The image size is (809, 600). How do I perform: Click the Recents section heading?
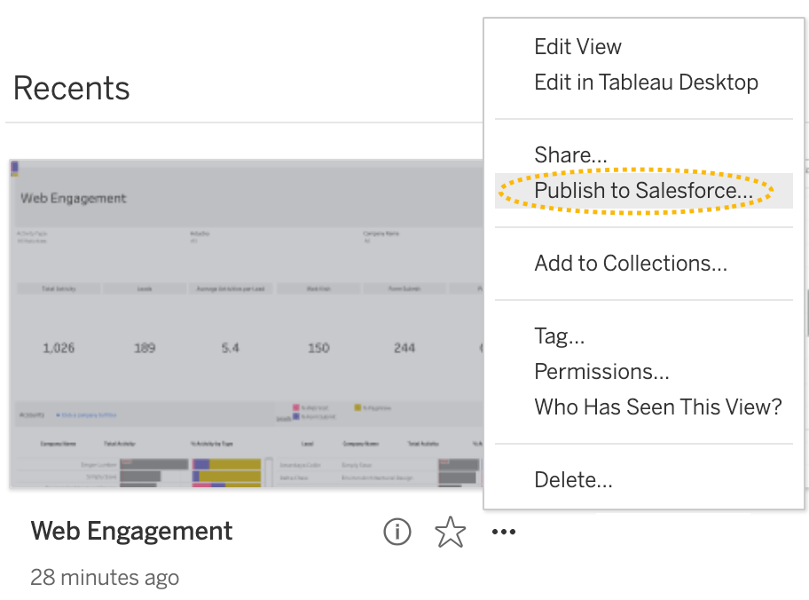72,89
